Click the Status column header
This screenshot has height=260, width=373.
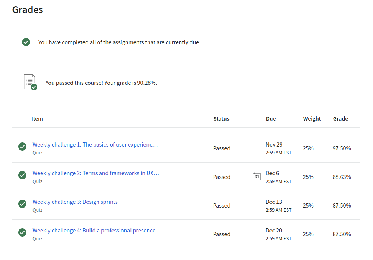coord(221,119)
